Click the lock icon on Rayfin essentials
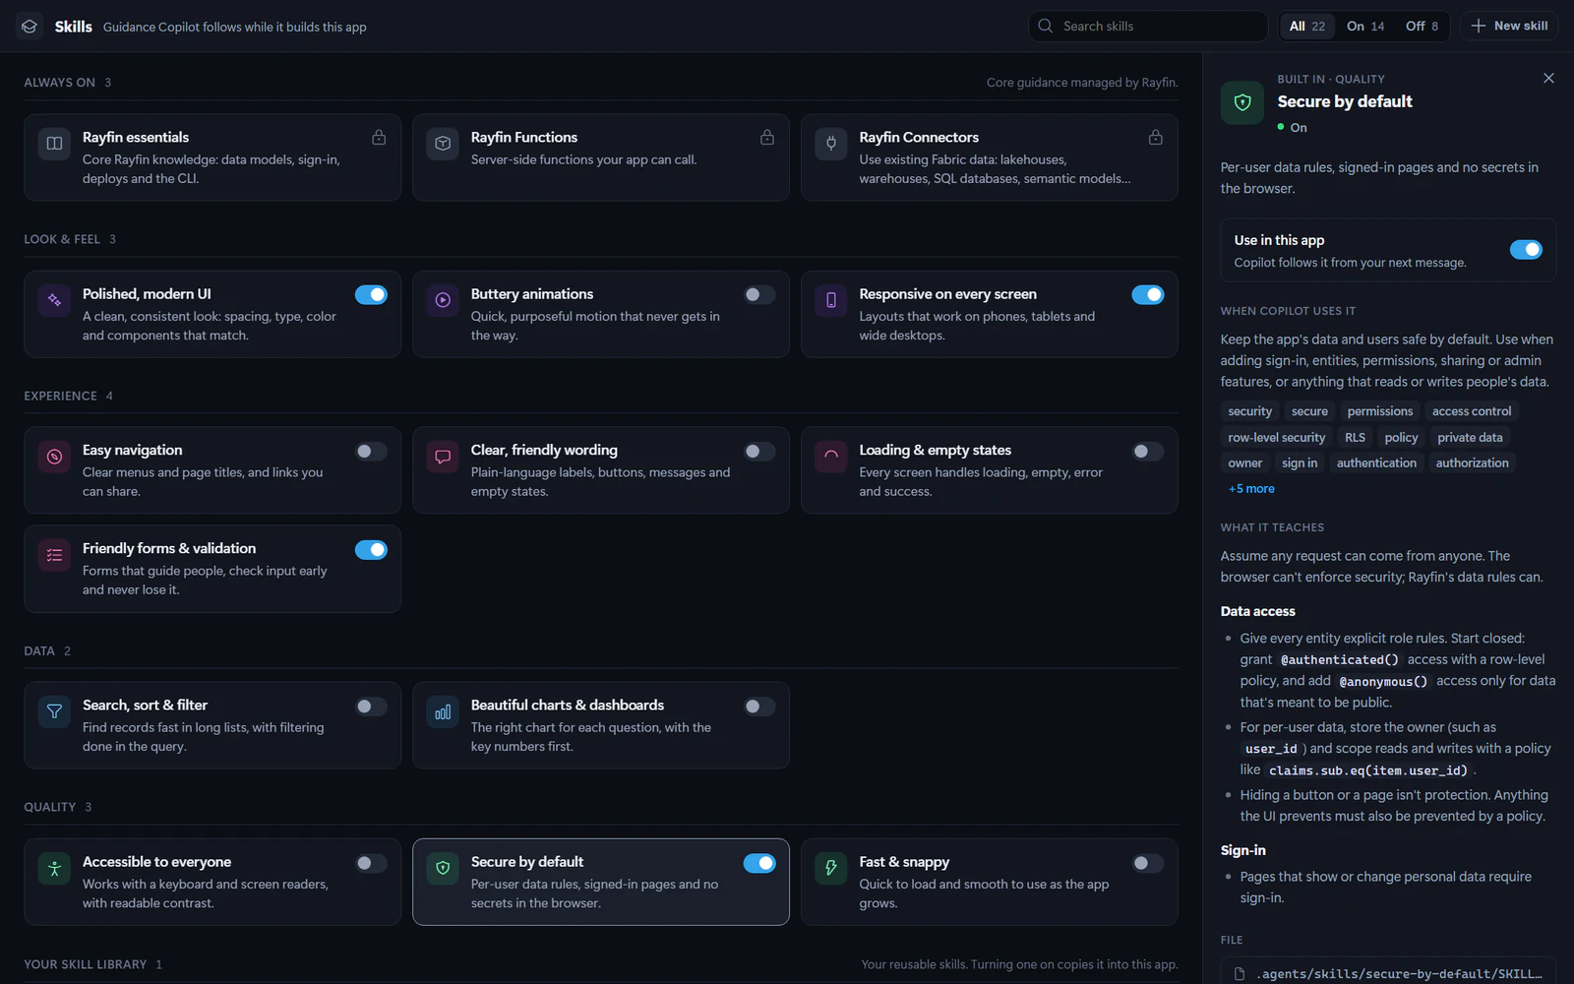The image size is (1574, 984). [379, 138]
